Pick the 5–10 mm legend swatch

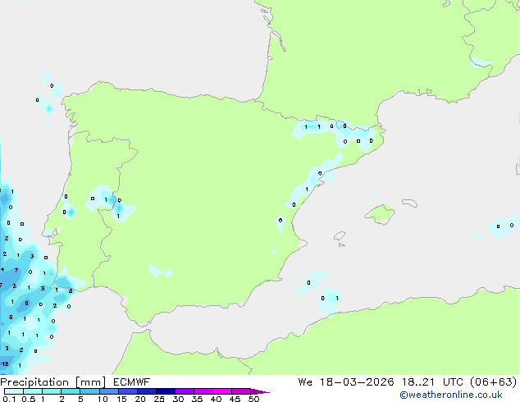(x=89, y=391)
